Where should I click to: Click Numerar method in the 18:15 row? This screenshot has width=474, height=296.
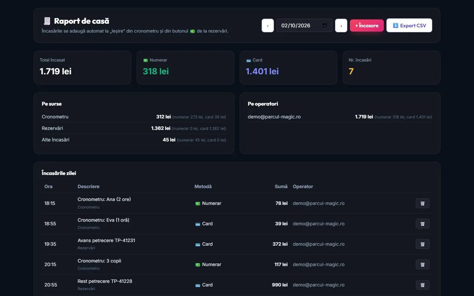tap(208, 203)
